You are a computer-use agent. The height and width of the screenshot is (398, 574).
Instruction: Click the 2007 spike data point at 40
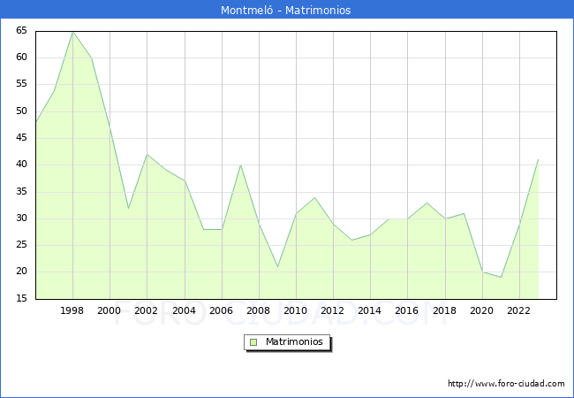coord(240,165)
